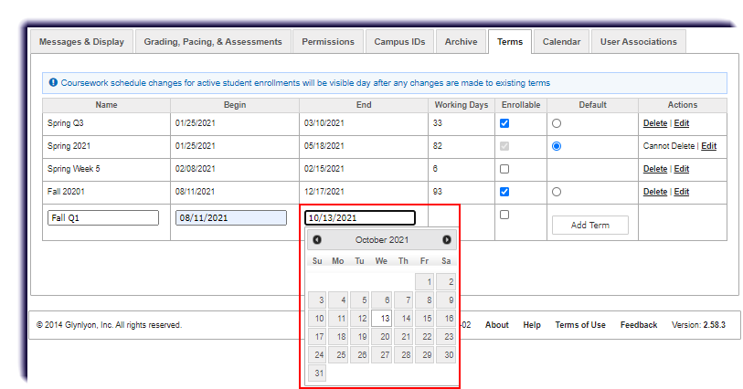Set Spring Q3 as default term
Viewport: 743px width, 389px height.
point(557,123)
